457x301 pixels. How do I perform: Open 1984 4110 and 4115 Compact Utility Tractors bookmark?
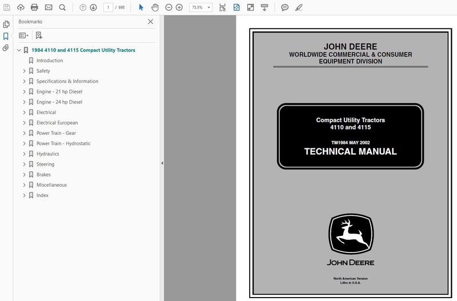[x=83, y=50]
